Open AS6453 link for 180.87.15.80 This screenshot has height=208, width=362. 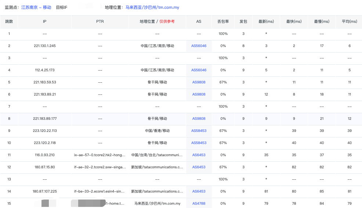199,167
